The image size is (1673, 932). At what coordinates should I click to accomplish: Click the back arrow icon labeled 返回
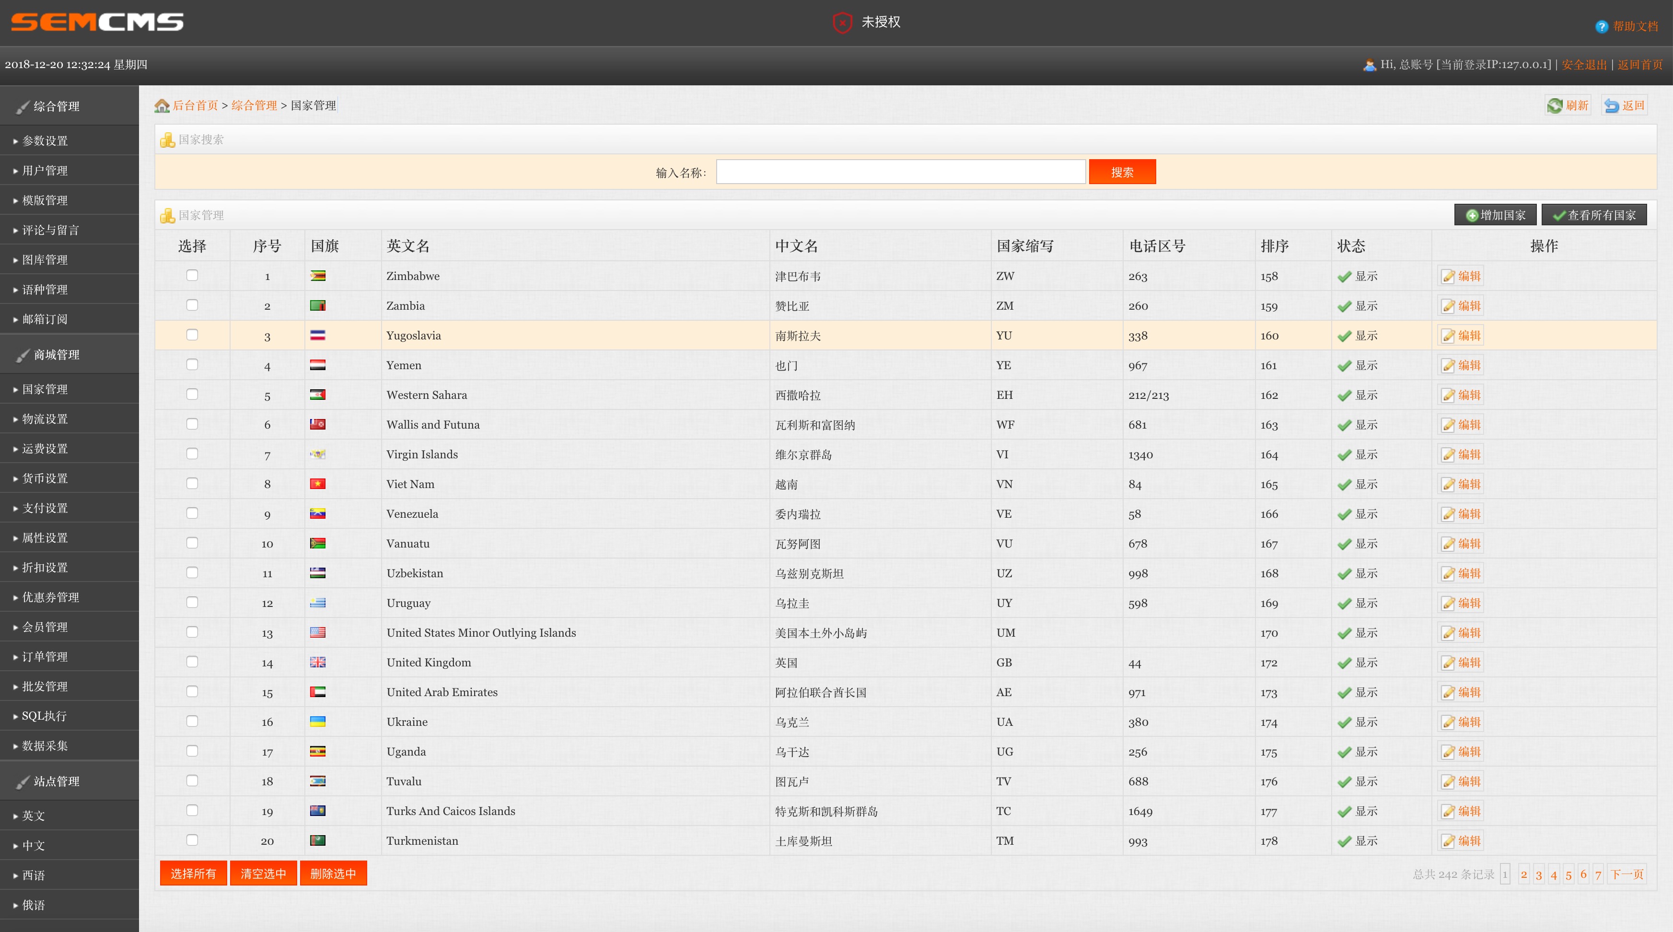1611,105
